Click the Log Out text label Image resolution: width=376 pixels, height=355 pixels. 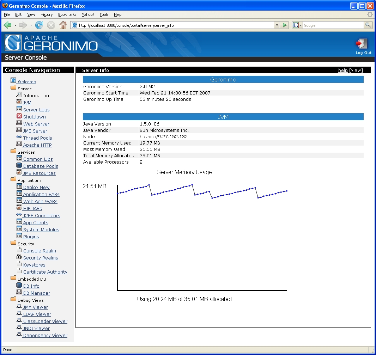coord(364,53)
